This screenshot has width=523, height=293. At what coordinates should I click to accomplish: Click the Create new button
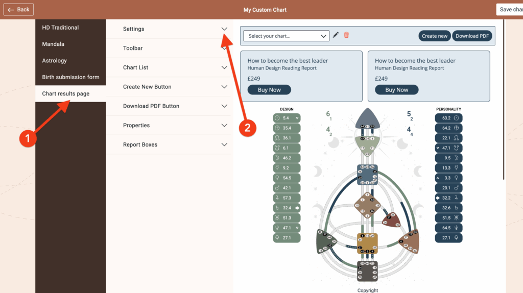point(434,36)
